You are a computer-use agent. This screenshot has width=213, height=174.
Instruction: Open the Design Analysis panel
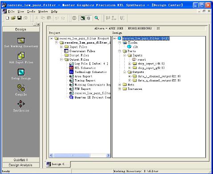coord(21,165)
